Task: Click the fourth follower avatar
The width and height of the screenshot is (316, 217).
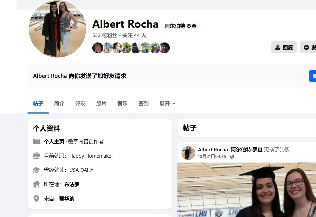Action: click(x=127, y=48)
